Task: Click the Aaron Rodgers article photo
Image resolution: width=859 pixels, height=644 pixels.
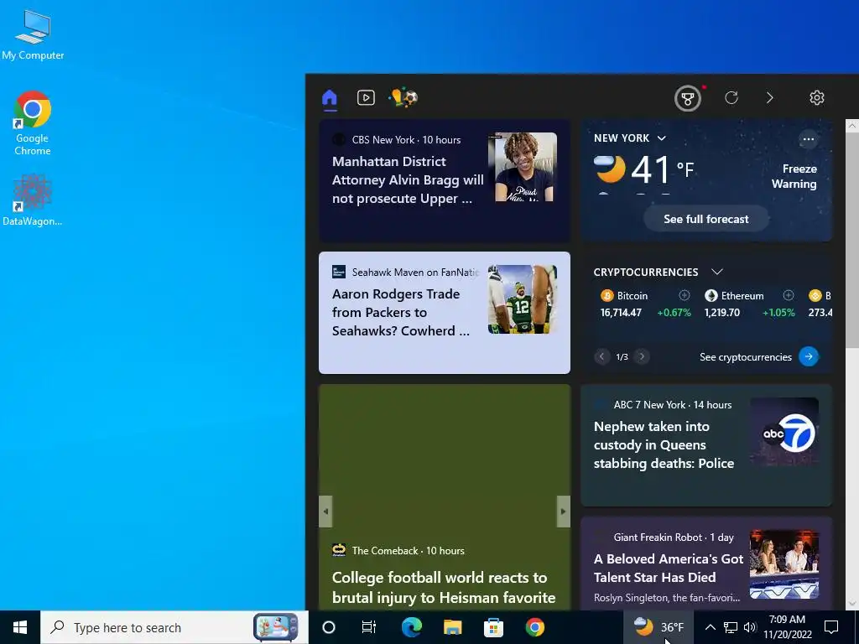Action: pos(523,299)
